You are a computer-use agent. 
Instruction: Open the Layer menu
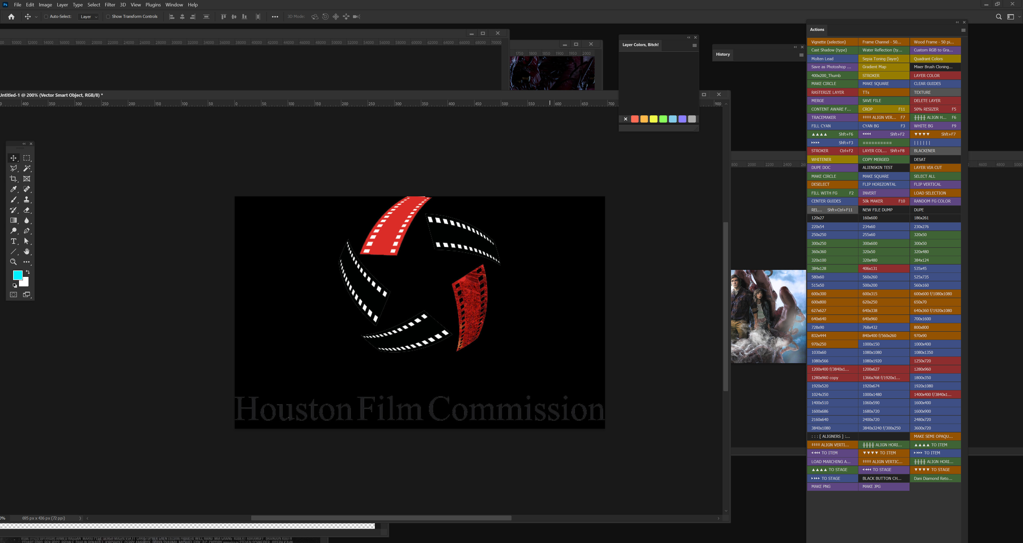click(x=62, y=5)
